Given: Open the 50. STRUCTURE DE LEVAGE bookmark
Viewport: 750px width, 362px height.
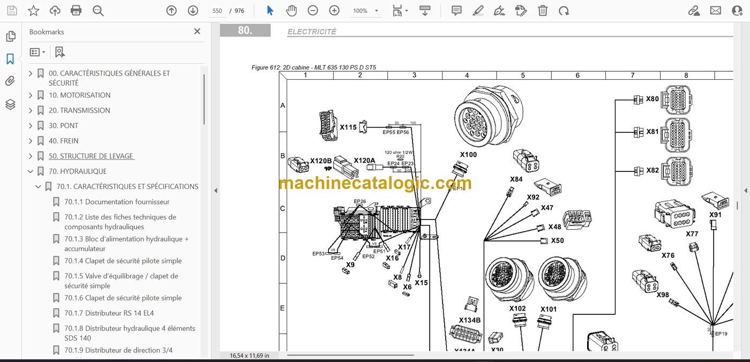Looking at the screenshot, I should 91,156.
